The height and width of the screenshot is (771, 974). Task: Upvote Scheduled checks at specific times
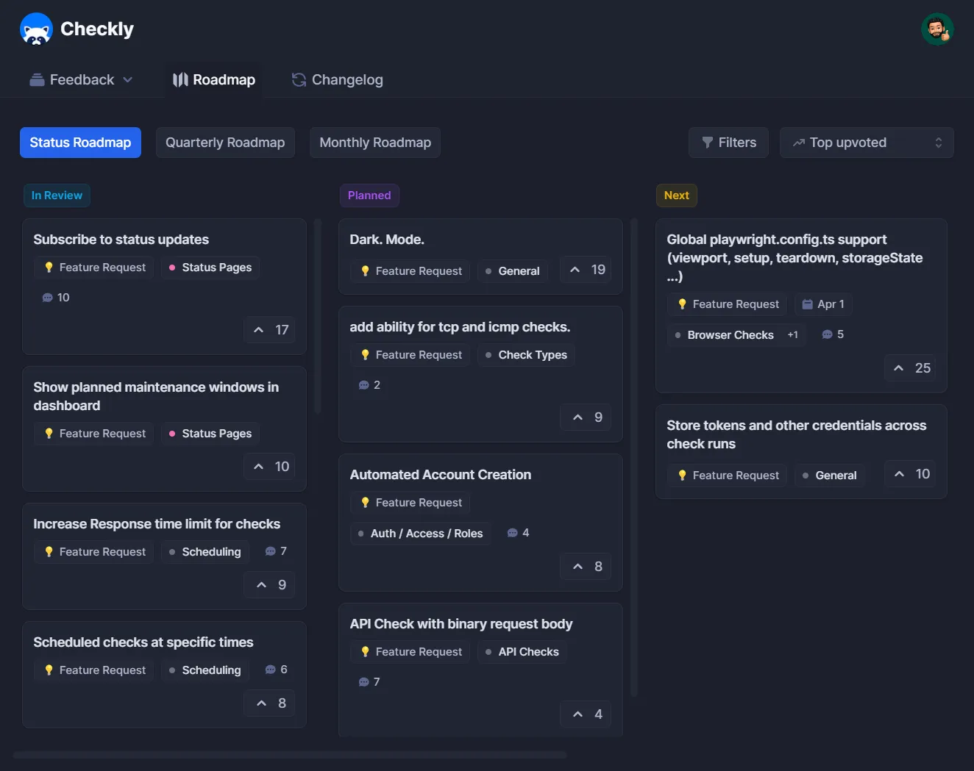tap(269, 703)
